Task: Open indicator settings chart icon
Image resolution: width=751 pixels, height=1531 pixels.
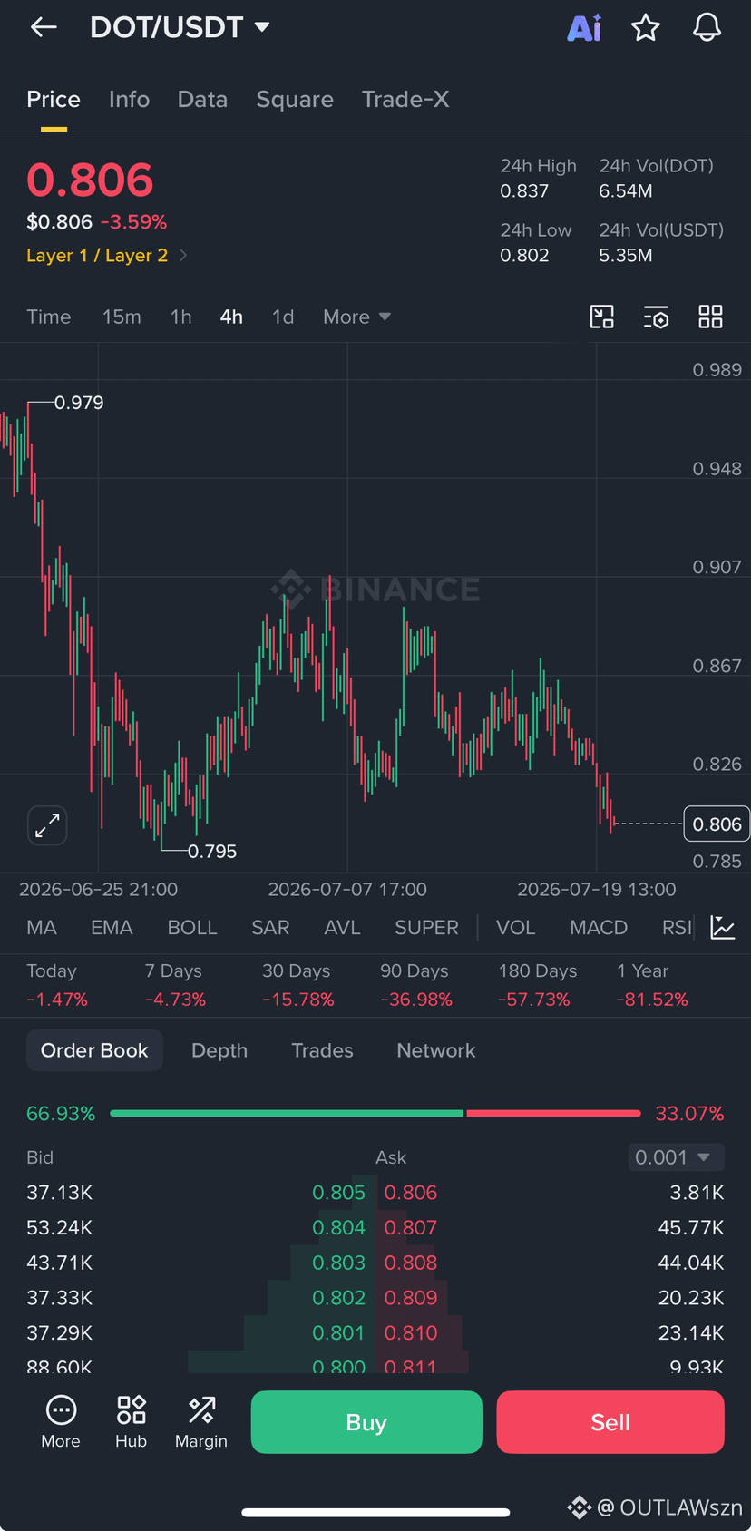Action: (723, 927)
